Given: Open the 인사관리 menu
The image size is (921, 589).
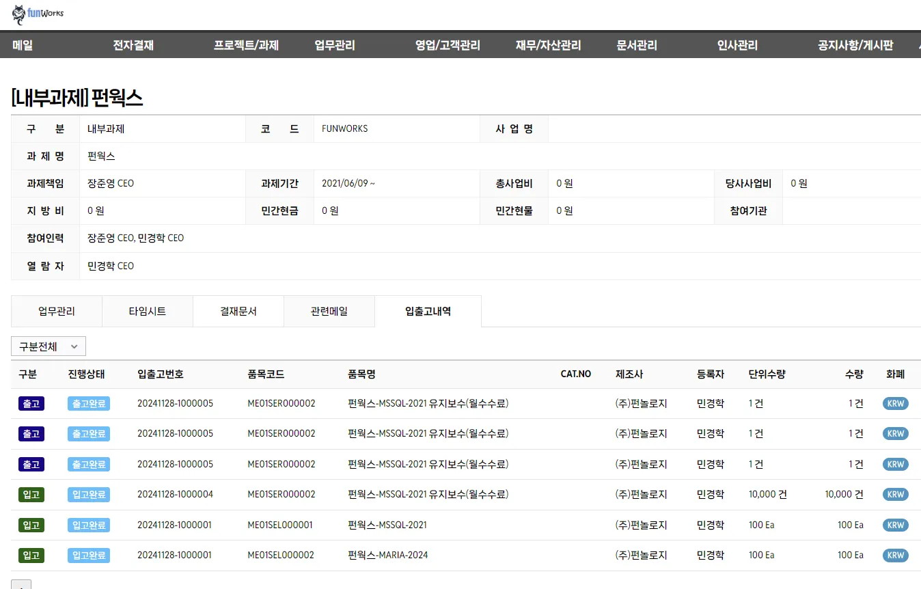Looking at the screenshot, I should (x=737, y=44).
